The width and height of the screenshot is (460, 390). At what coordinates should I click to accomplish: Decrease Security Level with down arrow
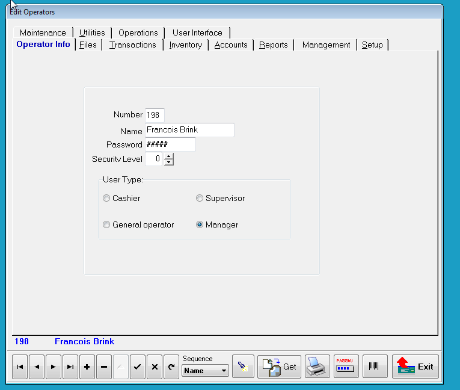[x=169, y=162]
